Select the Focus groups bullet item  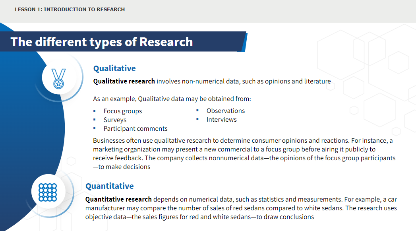[x=122, y=111]
